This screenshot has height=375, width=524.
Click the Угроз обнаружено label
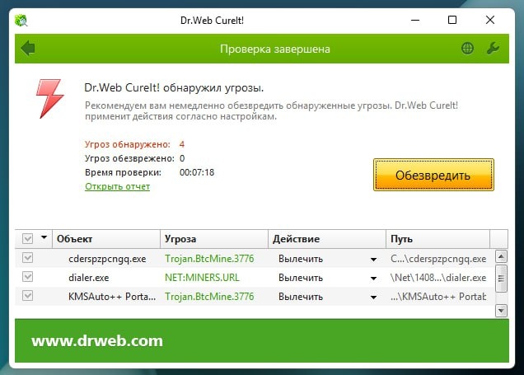(128, 144)
